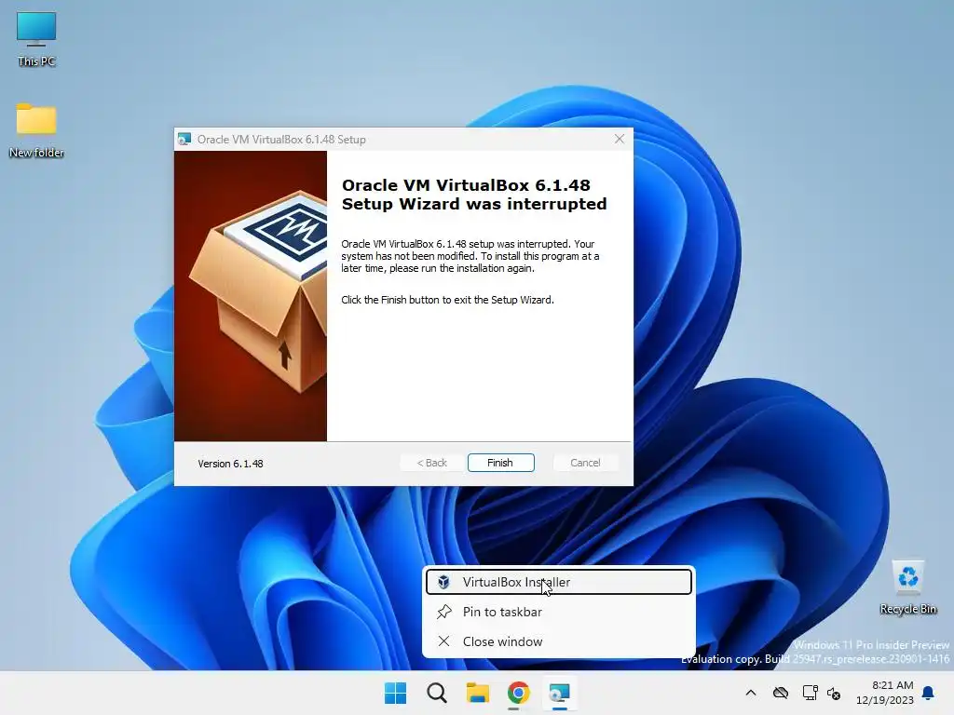Click the X icon beside Close window
The height and width of the screenshot is (715, 954).
click(444, 641)
